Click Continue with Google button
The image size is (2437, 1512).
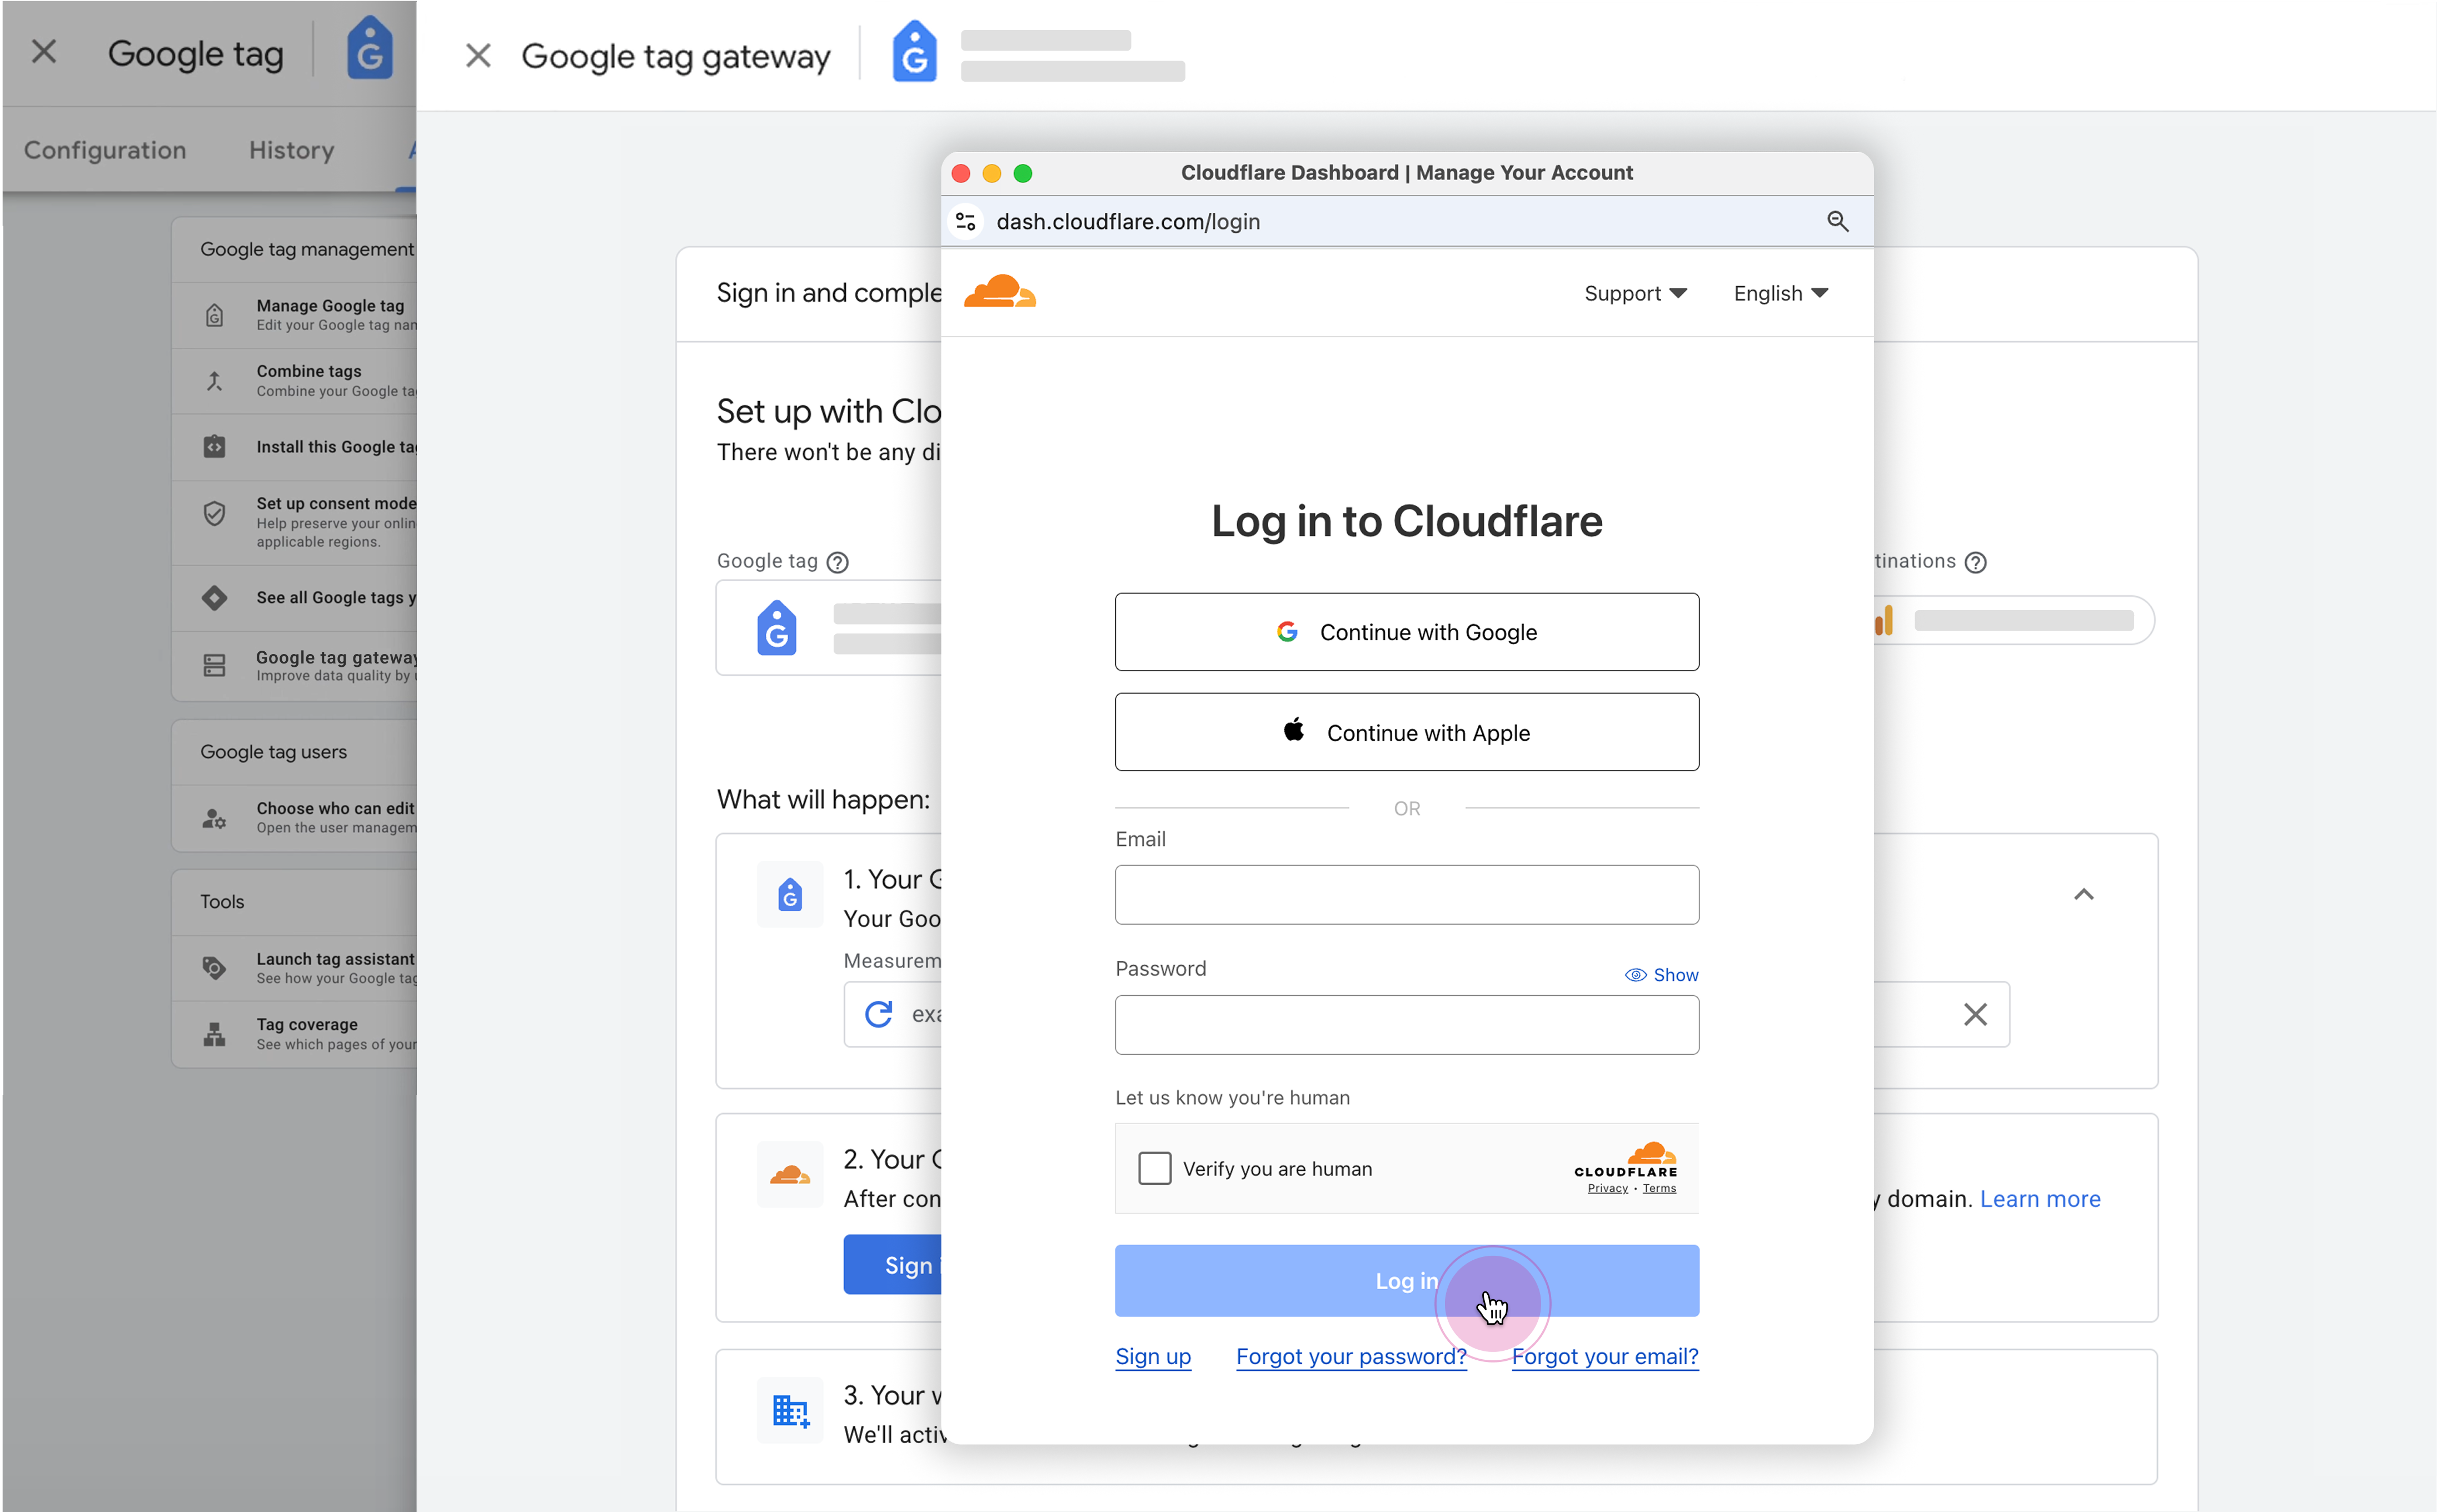1406,632
